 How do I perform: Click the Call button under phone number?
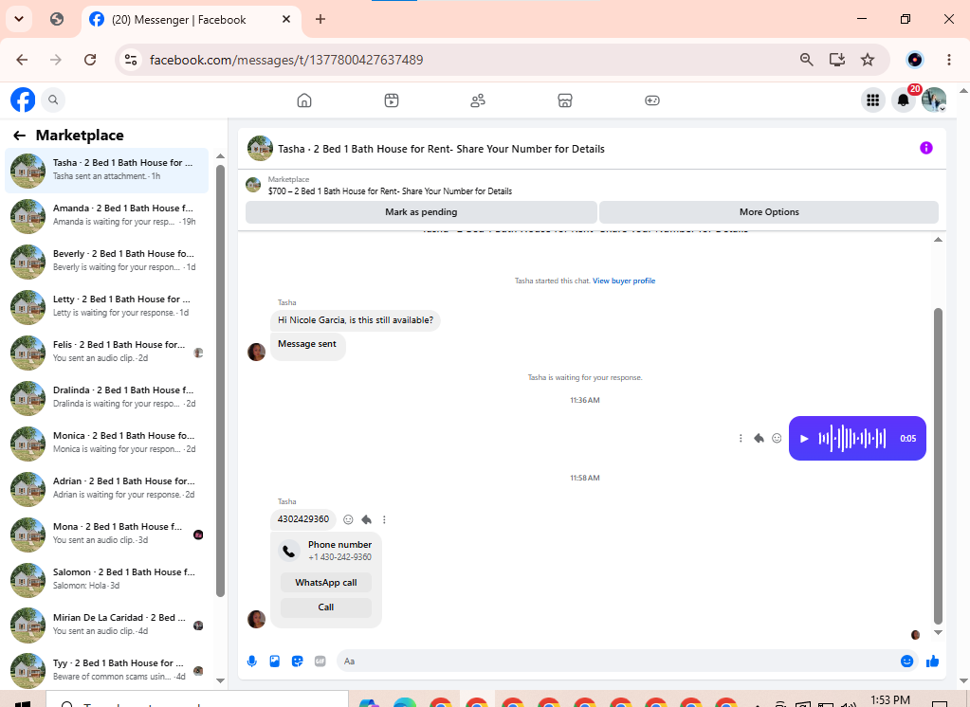pos(326,607)
